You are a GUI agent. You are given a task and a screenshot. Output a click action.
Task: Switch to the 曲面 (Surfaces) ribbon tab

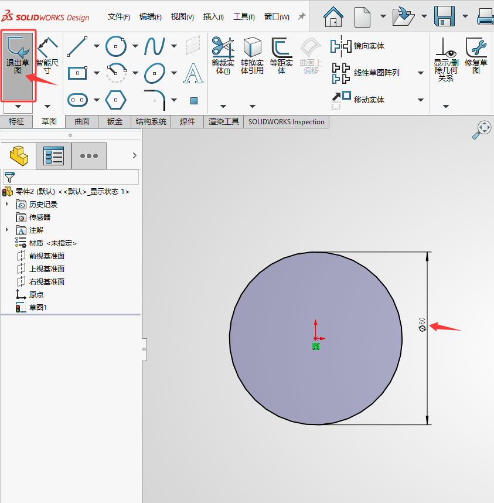click(x=81, y=121)
